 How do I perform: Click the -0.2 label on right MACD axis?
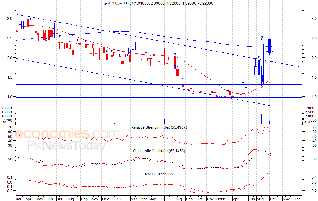click(313, 191)
